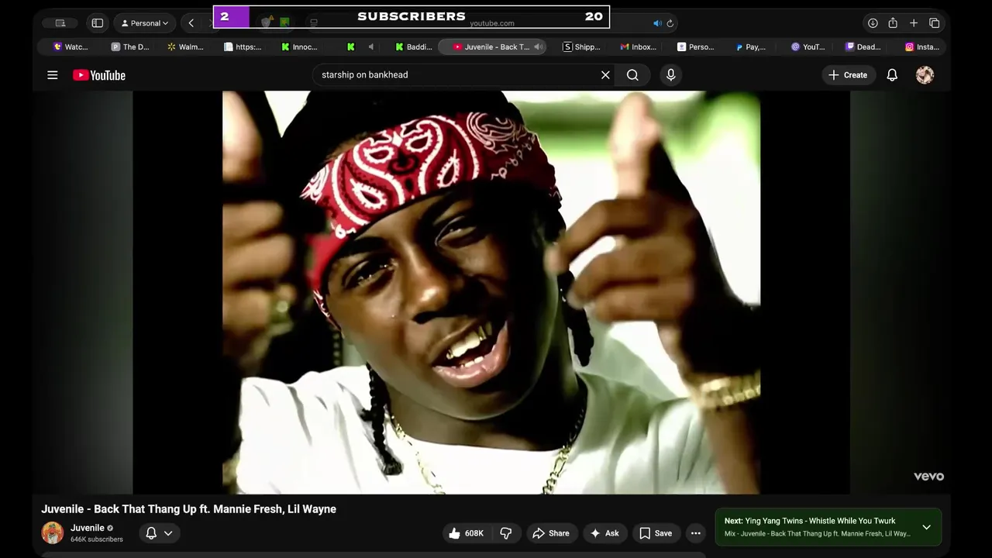Image resolution: width=992 pixels, height=558 pixels.
Task: Open more actions three-dot menu
Action: tap(696, 533)
